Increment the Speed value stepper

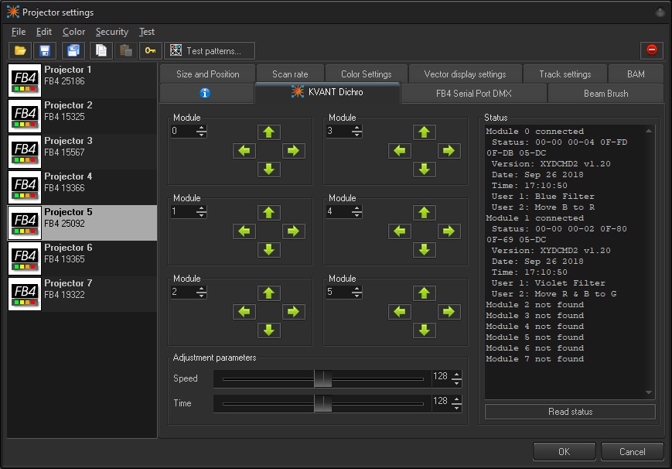[456, 375]
